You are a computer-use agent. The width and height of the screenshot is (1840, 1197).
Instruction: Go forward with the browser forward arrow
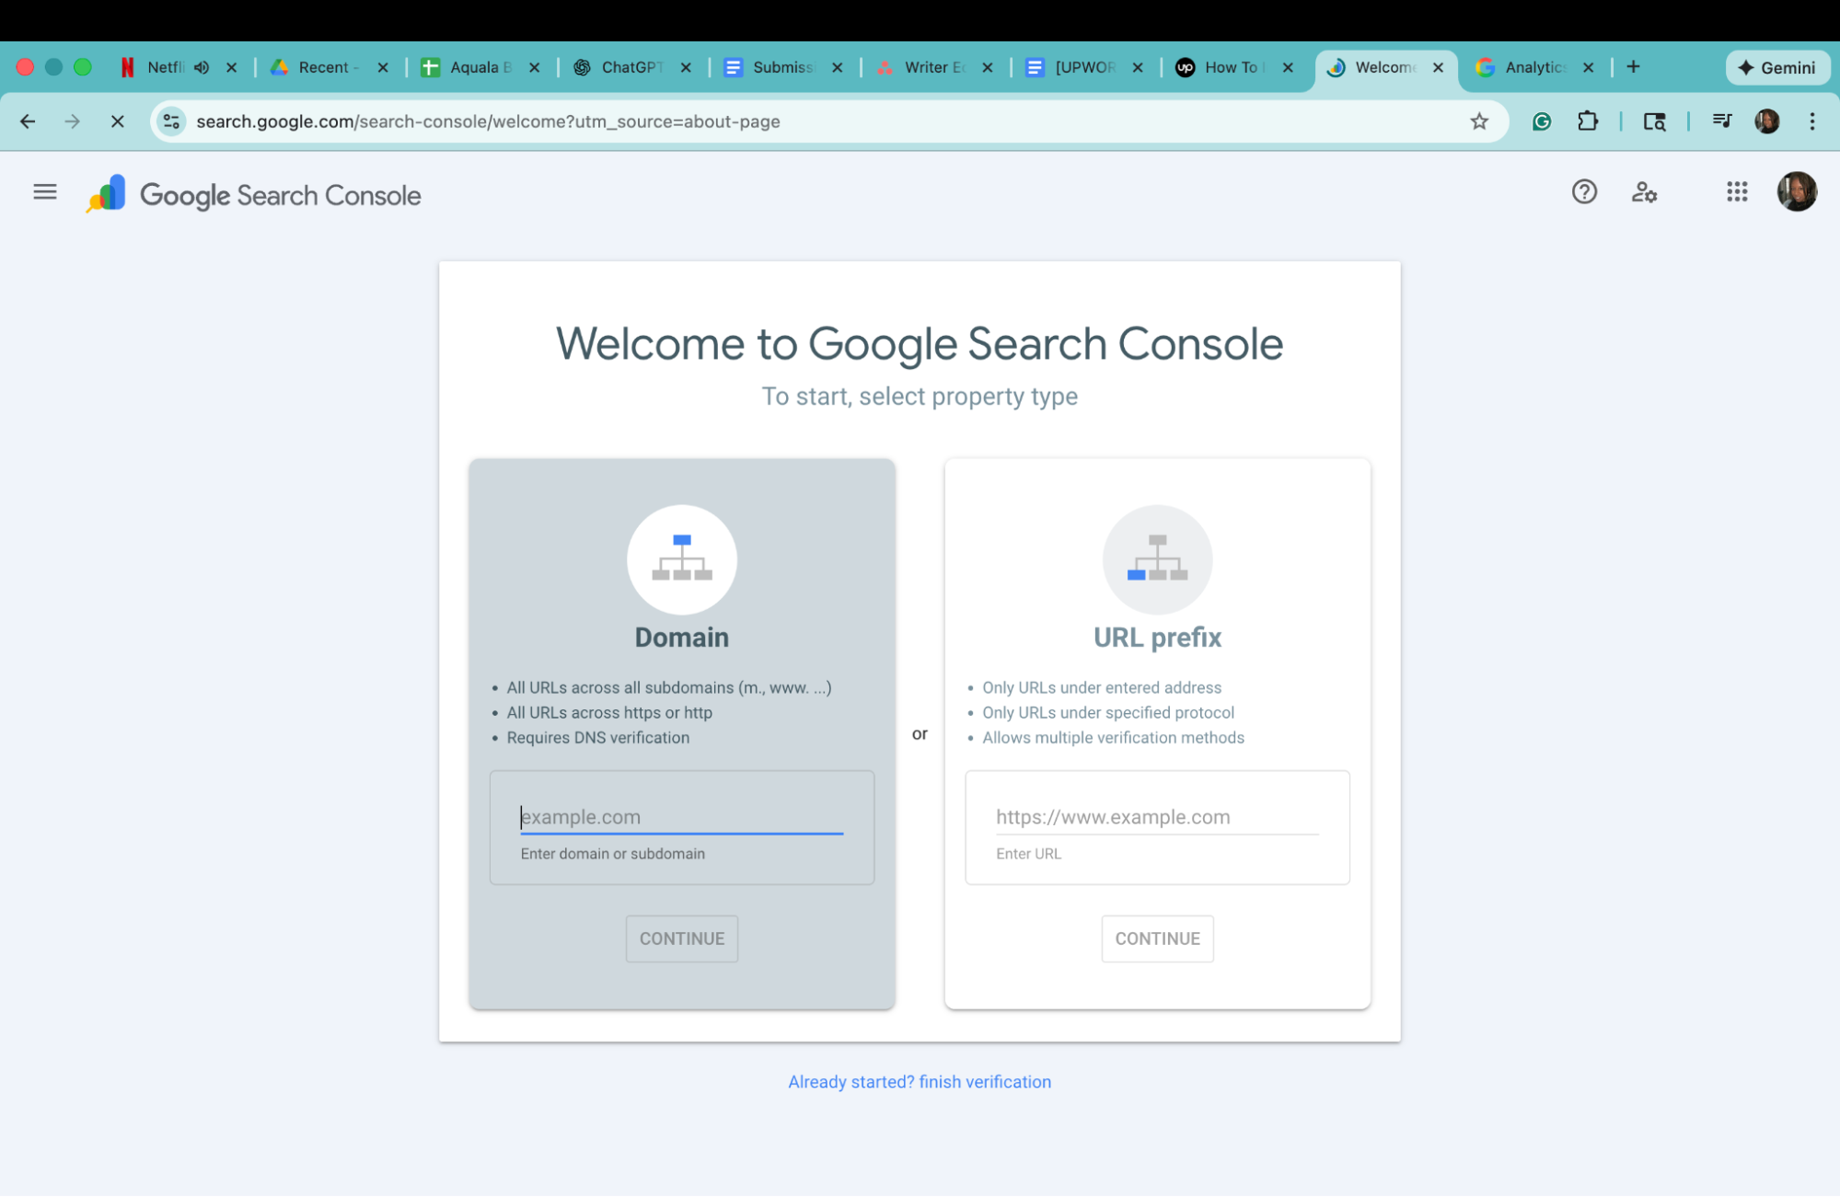[x=72, y=121]
